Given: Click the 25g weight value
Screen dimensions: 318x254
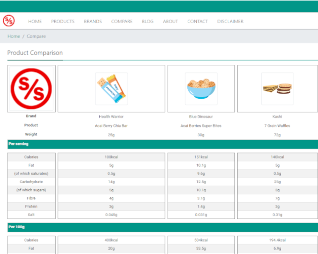Looking at the screenshot, I should [111, 135].
